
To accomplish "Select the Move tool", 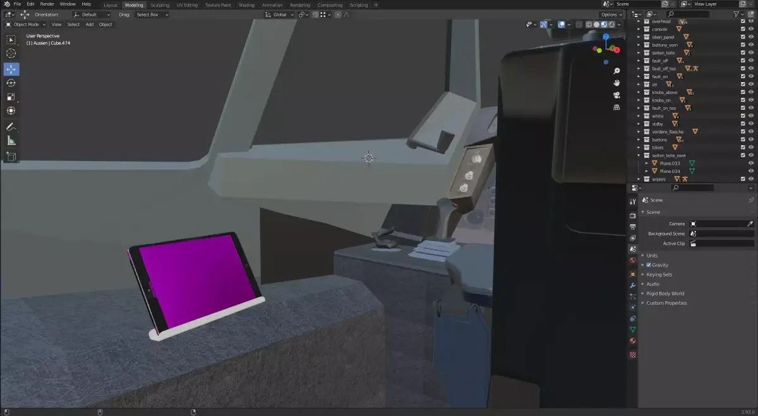I will tap(11, 69).
